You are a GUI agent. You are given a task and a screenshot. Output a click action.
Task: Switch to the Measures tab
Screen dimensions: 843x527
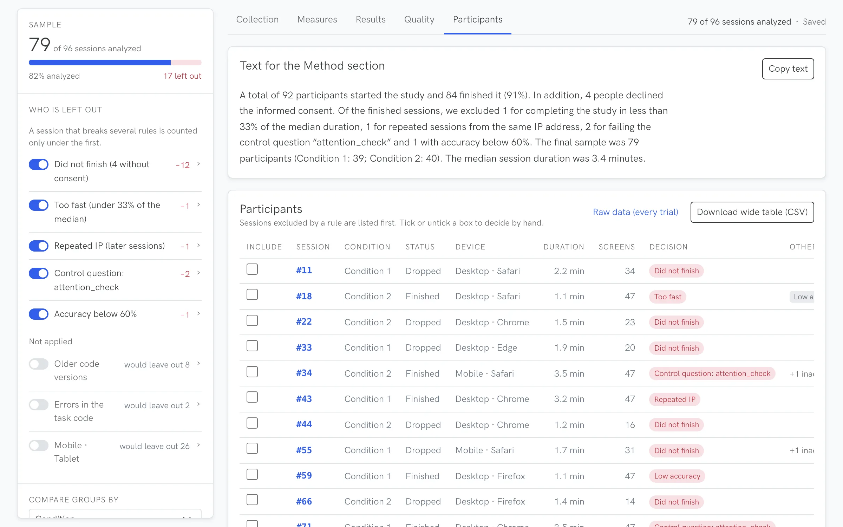[317, 20]
